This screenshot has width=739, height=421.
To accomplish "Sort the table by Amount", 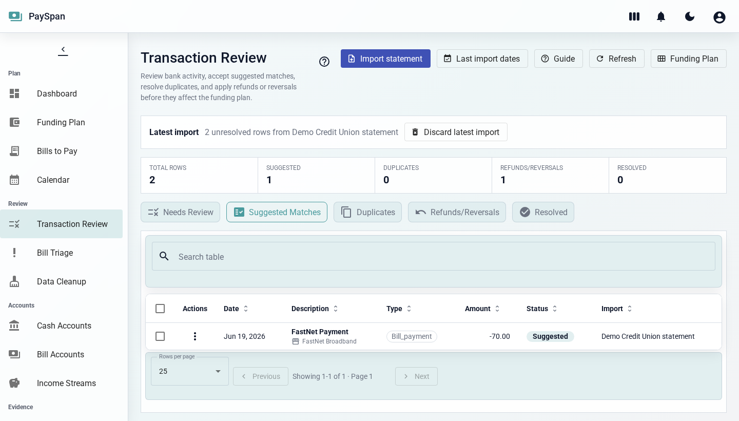I will click(x=482, y=309).
